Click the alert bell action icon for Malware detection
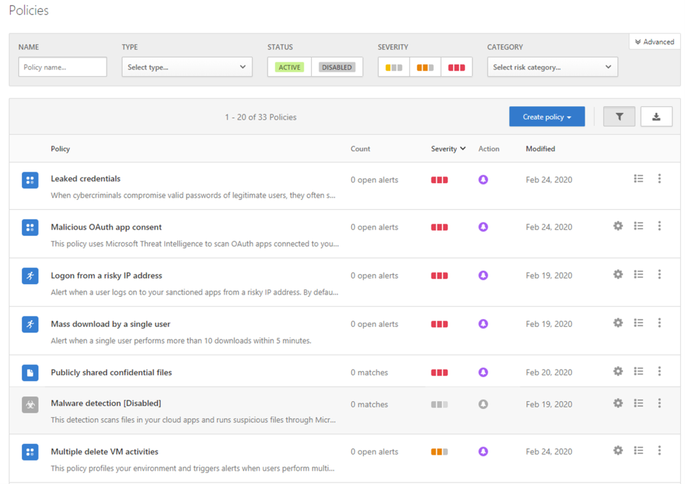Image resolution: width=685 pixels, height=484 pixels. [x=483, y=404]
